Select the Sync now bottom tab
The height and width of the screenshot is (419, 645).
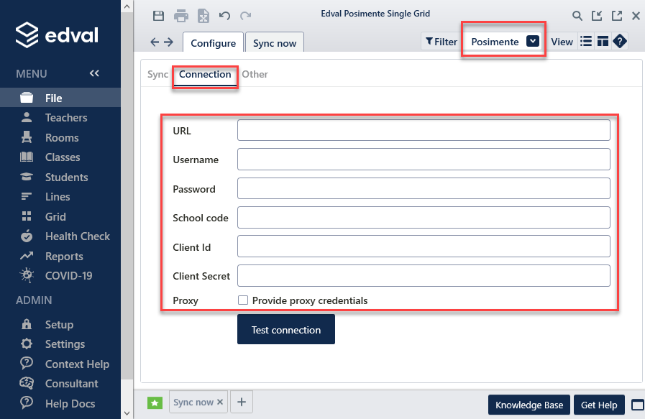[x=193, y=402]
